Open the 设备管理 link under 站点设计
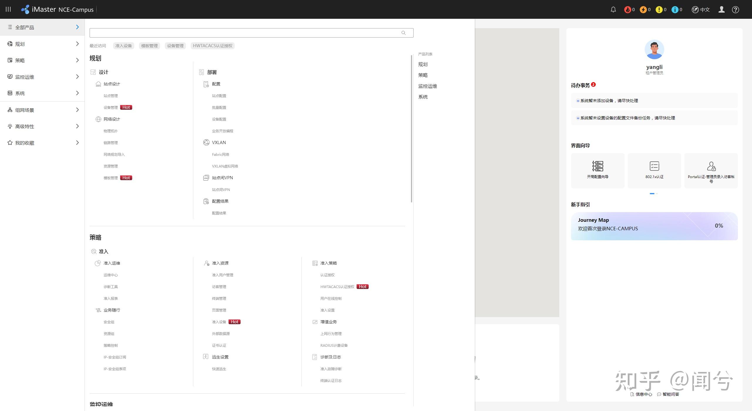Image resolution: width=752 pixels, height=411 pixels. point(110,108)
